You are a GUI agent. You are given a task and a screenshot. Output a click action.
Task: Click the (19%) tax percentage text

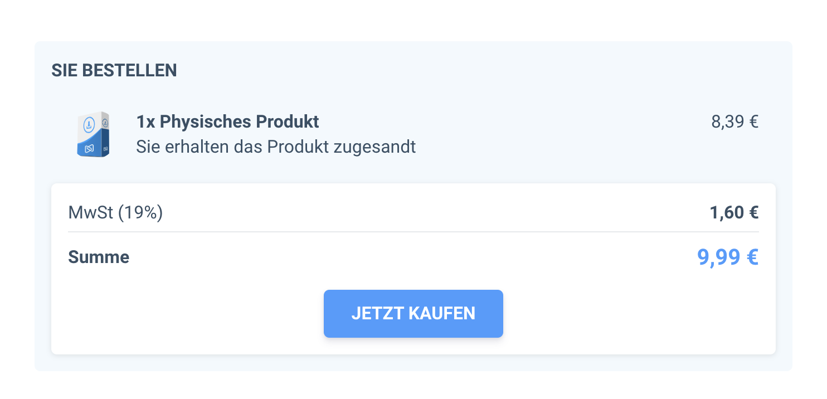140,212
